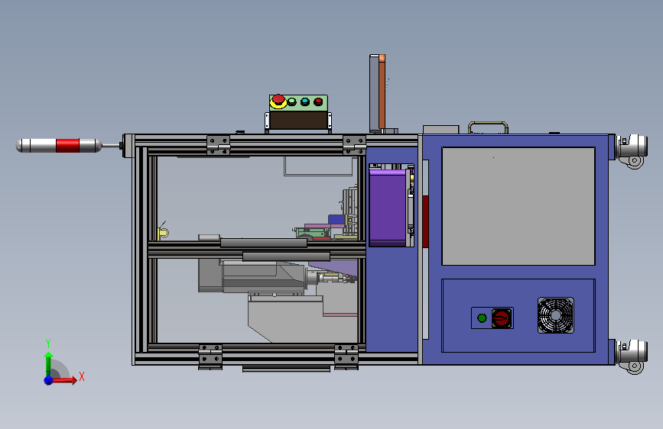The height and width of the screenshot is (429, 663).
Task: Click the red X axis arrow of triad
Action: [64, 380]
